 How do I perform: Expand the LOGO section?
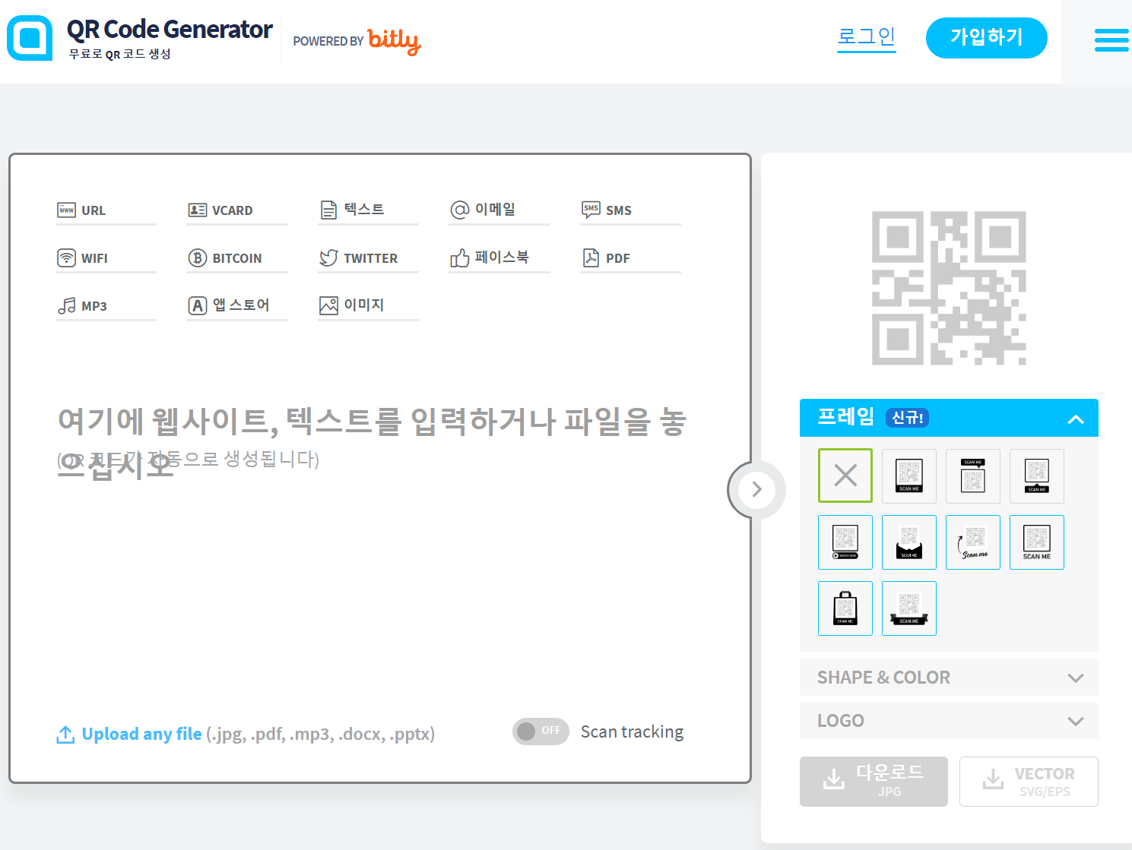948,720
